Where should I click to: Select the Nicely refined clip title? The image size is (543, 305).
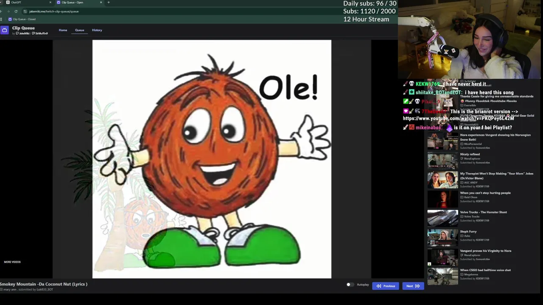[470, 154]
